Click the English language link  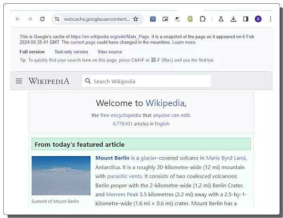point(162,124)
